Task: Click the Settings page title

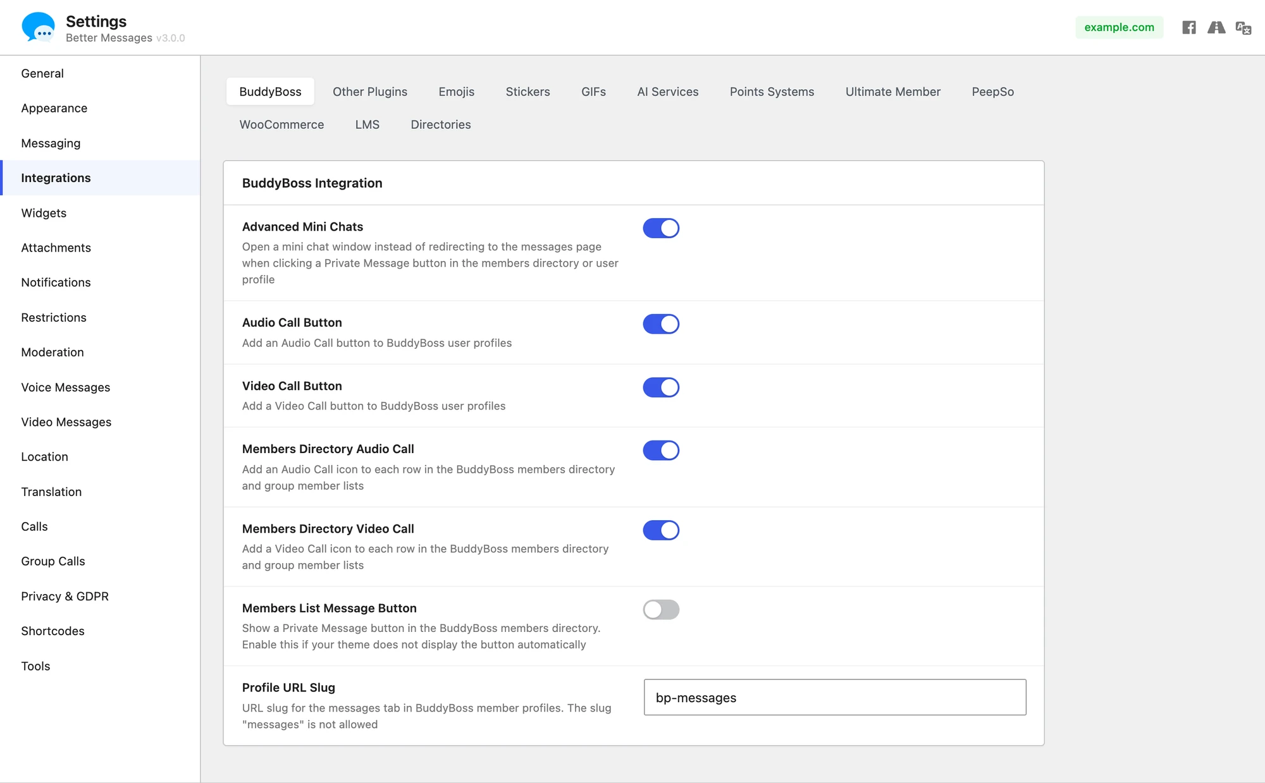Action: (96, 21)
